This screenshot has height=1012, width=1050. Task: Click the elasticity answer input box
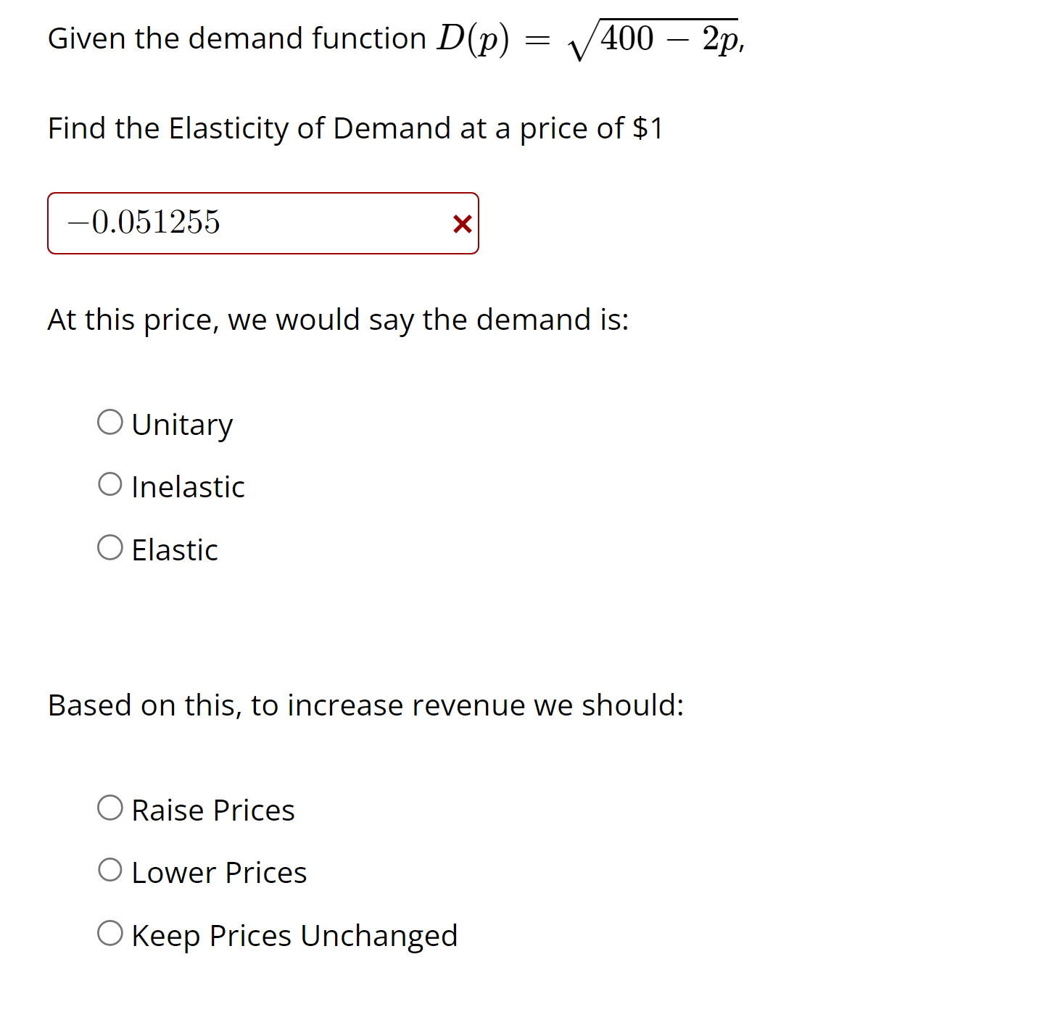coord(254,223)
